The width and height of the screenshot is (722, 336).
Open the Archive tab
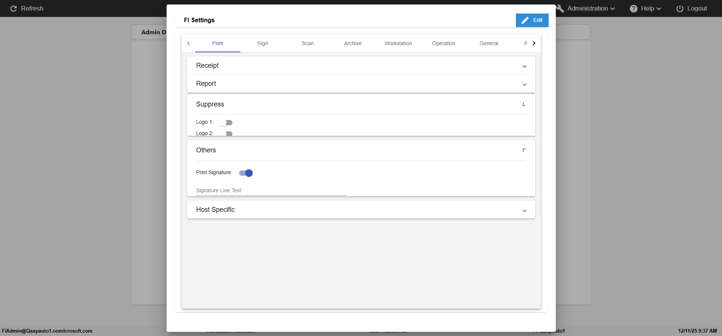pyautogui.click(x=353, y=43)
